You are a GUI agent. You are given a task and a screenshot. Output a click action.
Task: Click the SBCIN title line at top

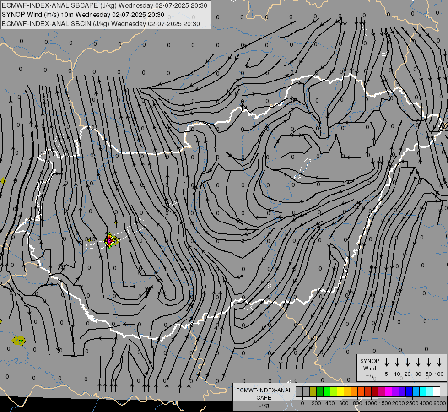coord(101,24)
